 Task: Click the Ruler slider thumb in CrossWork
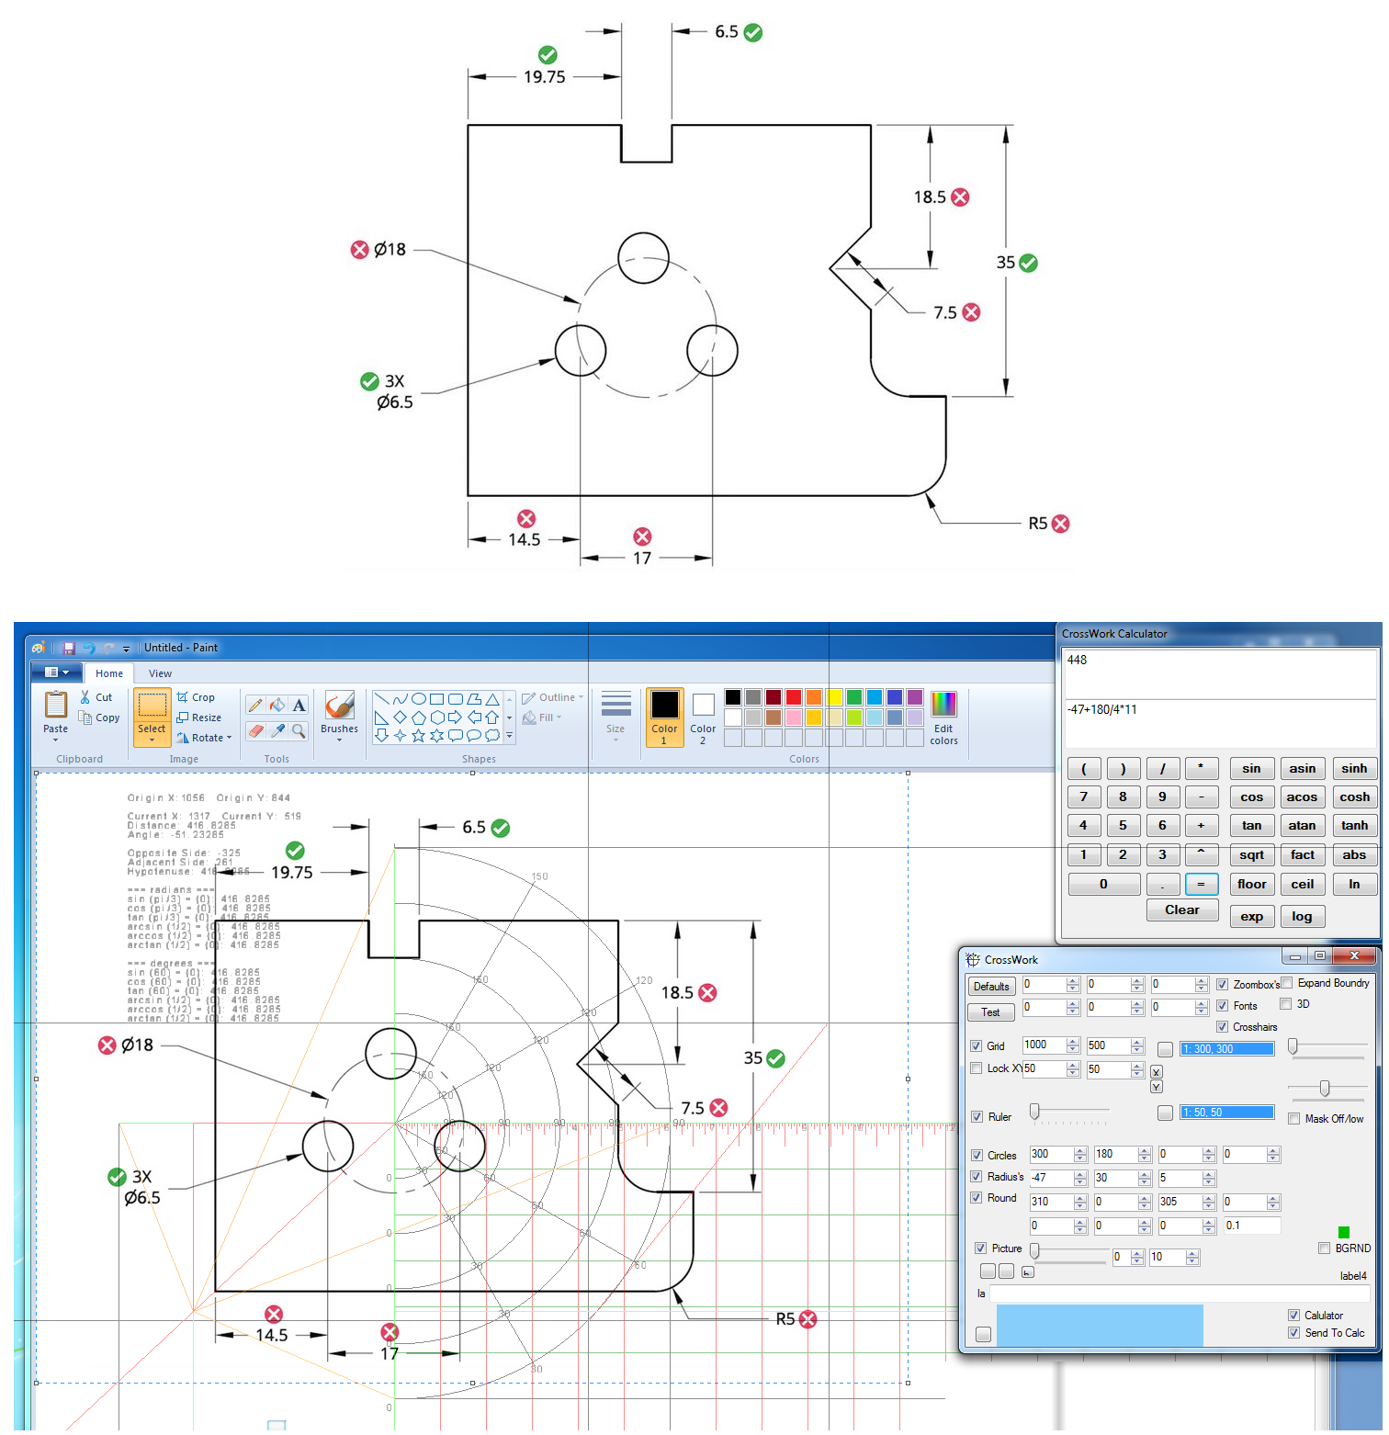[x=1034, y=1112]
